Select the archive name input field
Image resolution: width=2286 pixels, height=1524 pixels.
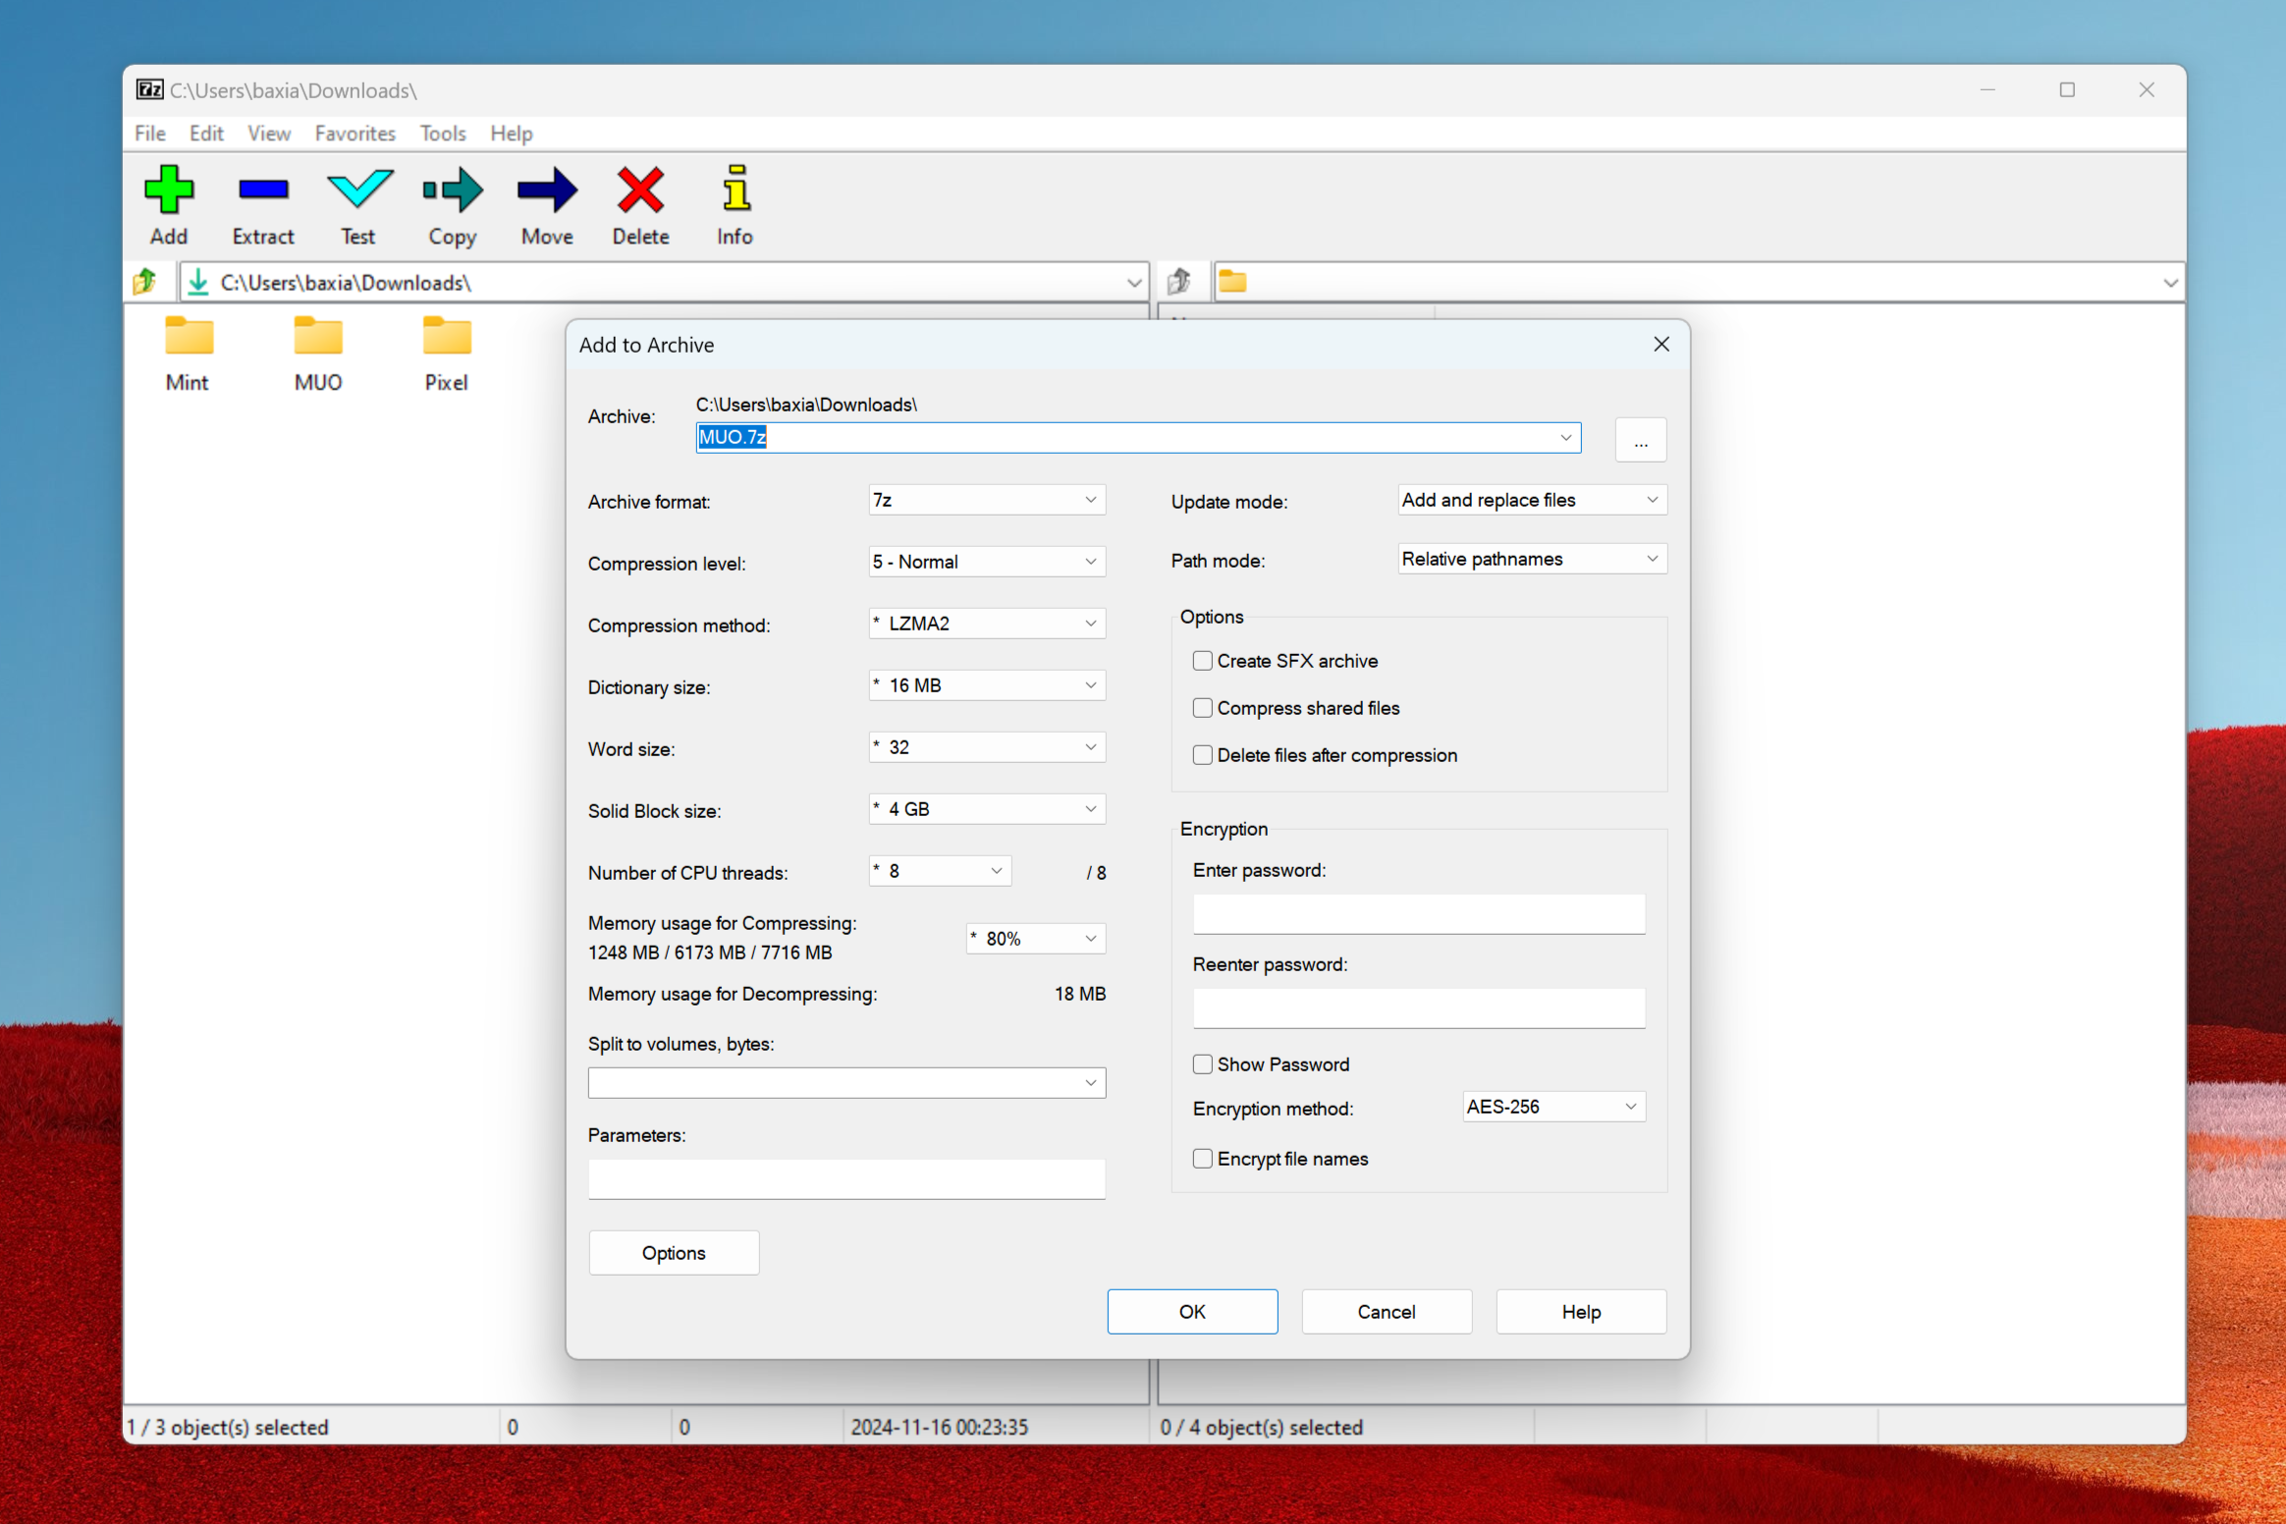point(1131,437)
